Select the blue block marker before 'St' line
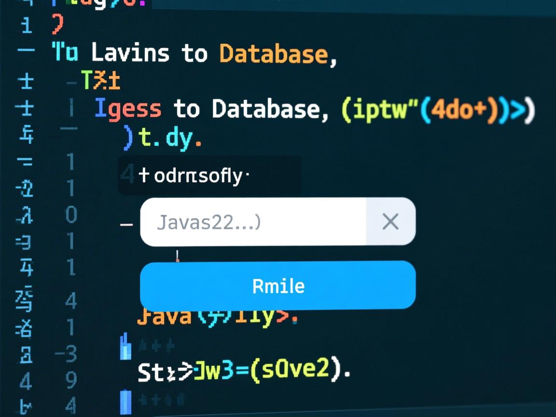The image size is (556, 417). (x=126, y=347)
